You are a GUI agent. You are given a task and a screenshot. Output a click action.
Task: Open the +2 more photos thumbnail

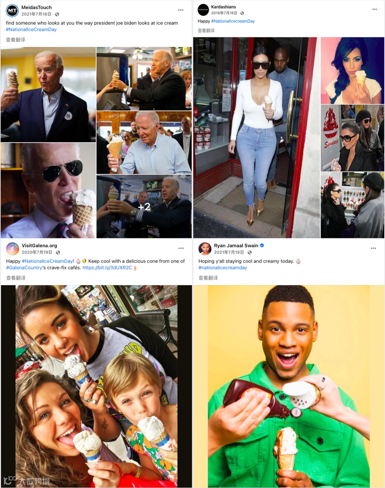(144, 207)
